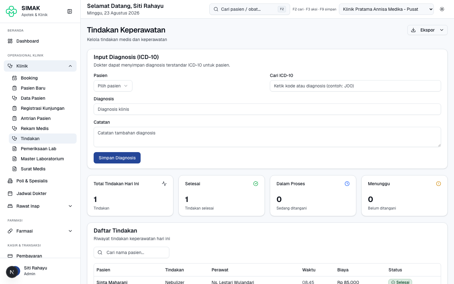Open Dashboard from the sidebar
This screenshot has height=284, width=454.
(x=40, y=41)
